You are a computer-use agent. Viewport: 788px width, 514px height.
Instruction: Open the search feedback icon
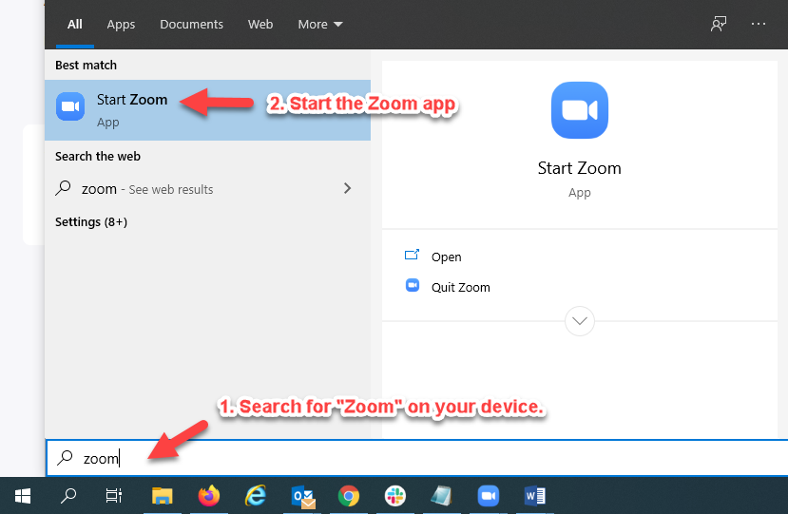[719, 24]
